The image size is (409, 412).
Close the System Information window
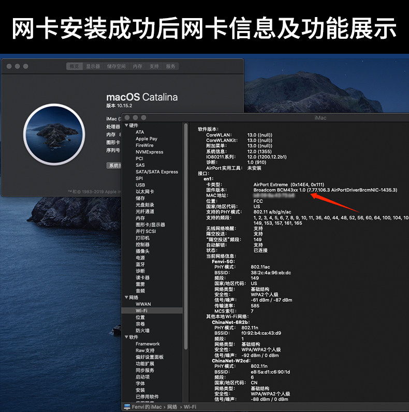tap(127, 117)
